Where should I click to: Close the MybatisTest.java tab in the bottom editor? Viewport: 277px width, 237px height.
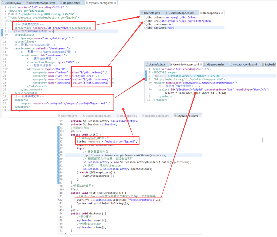200,116
